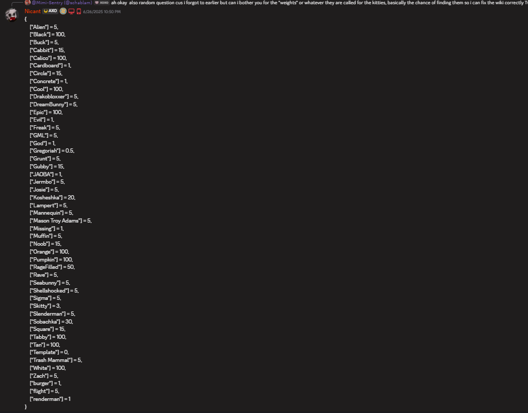The width and height of the screenshot is (528, 413).
Task: Click the ["Square"] = 15 line
Action: pos(47,329)
